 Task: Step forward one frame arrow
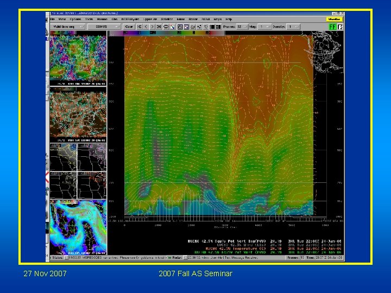tap(152, 27)
